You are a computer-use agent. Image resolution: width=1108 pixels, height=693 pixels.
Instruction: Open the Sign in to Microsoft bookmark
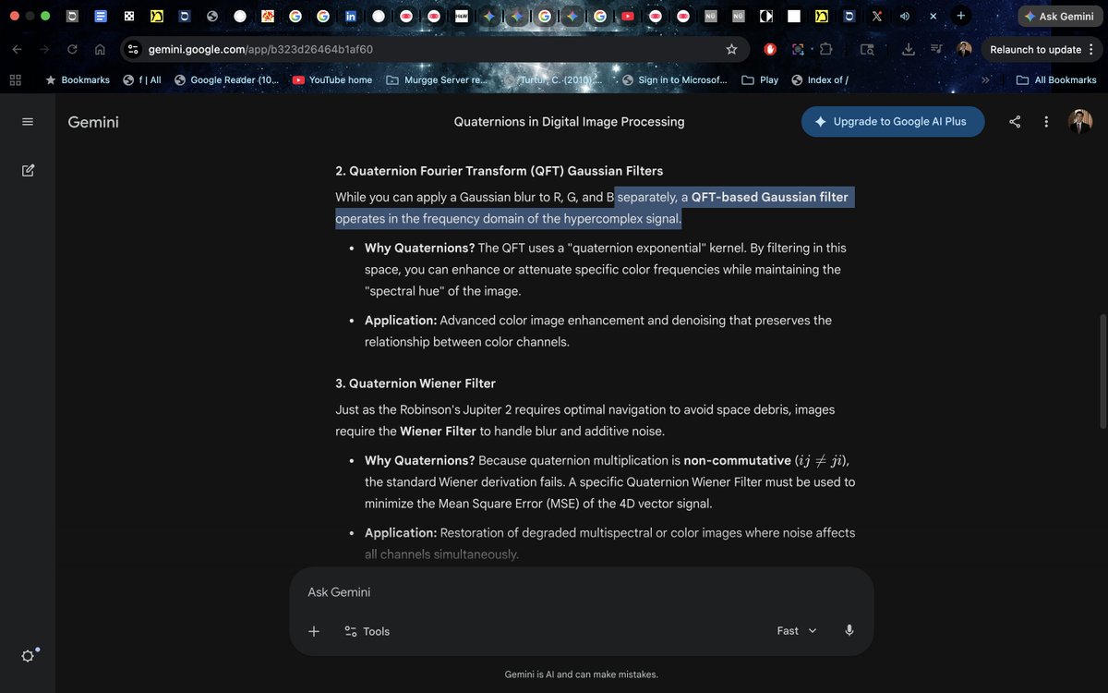(x=675, y=80)
